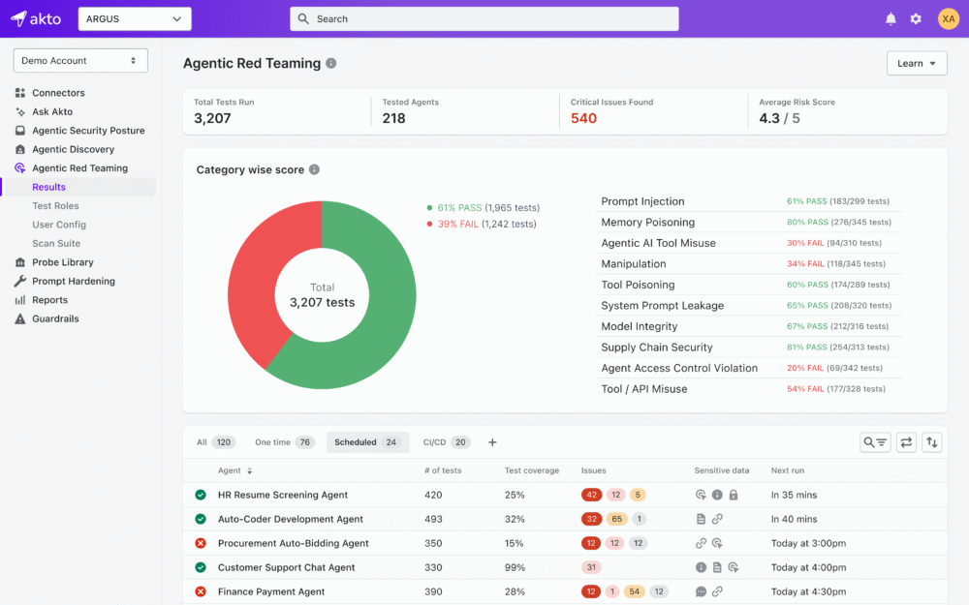The image size is (969, 605).
Task: Click the Connectors sidebar icon
Action: coord(20,93)
